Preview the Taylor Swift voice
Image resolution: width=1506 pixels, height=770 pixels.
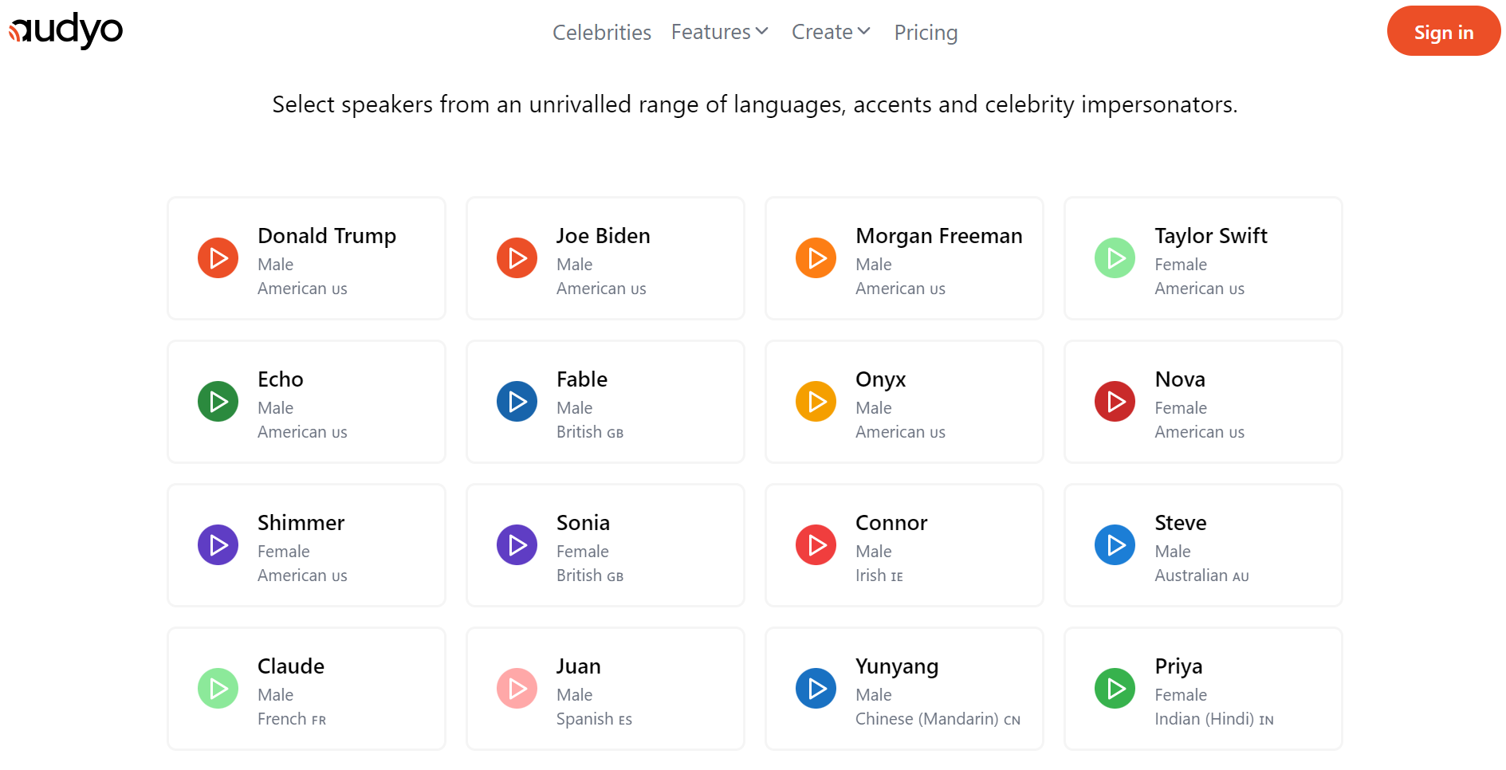point(1115,258)
